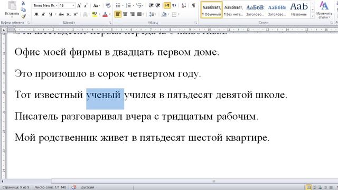Apply the red font color
Viewport: 338px width, 190px height.
105,14
